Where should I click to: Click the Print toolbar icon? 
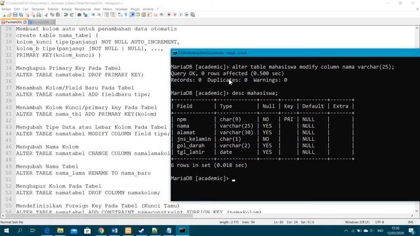click(39, 14)
